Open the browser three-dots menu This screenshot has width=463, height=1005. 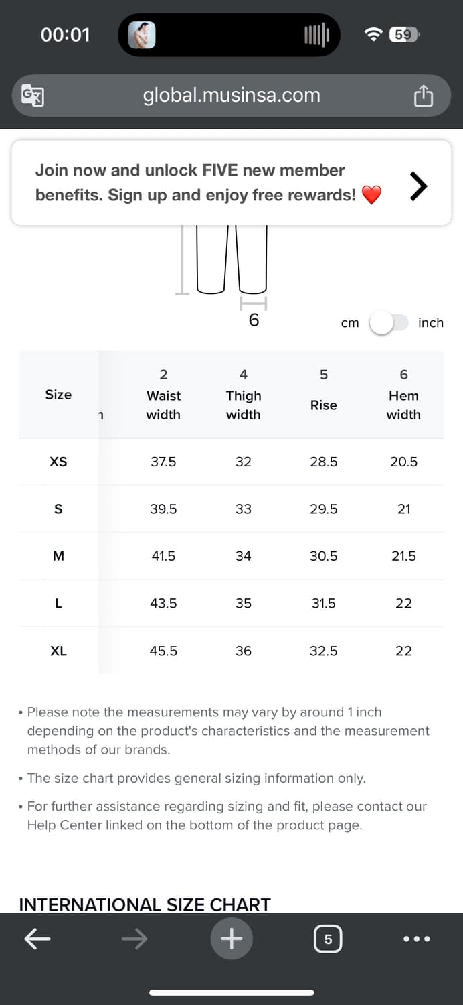(417, 939)
